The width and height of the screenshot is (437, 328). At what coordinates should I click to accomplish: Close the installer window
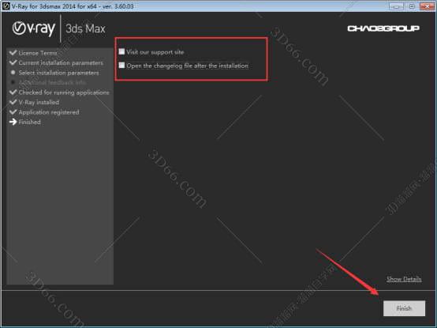pyautogui.click(x=427, y=6)
